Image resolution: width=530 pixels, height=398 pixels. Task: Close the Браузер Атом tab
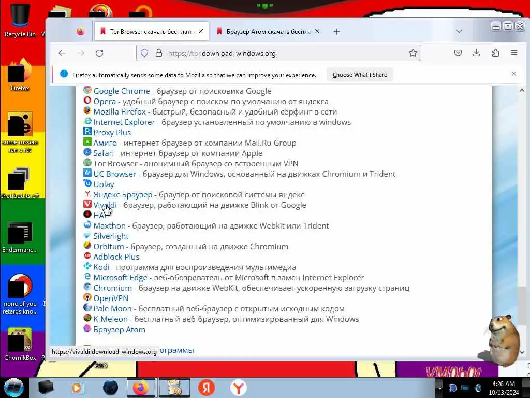click(x=317, y=31)
